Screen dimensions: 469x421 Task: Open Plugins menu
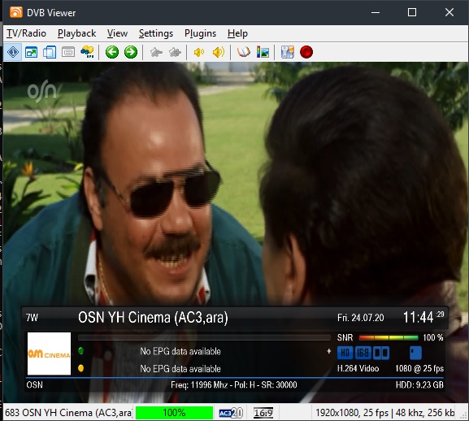[200, 33]
